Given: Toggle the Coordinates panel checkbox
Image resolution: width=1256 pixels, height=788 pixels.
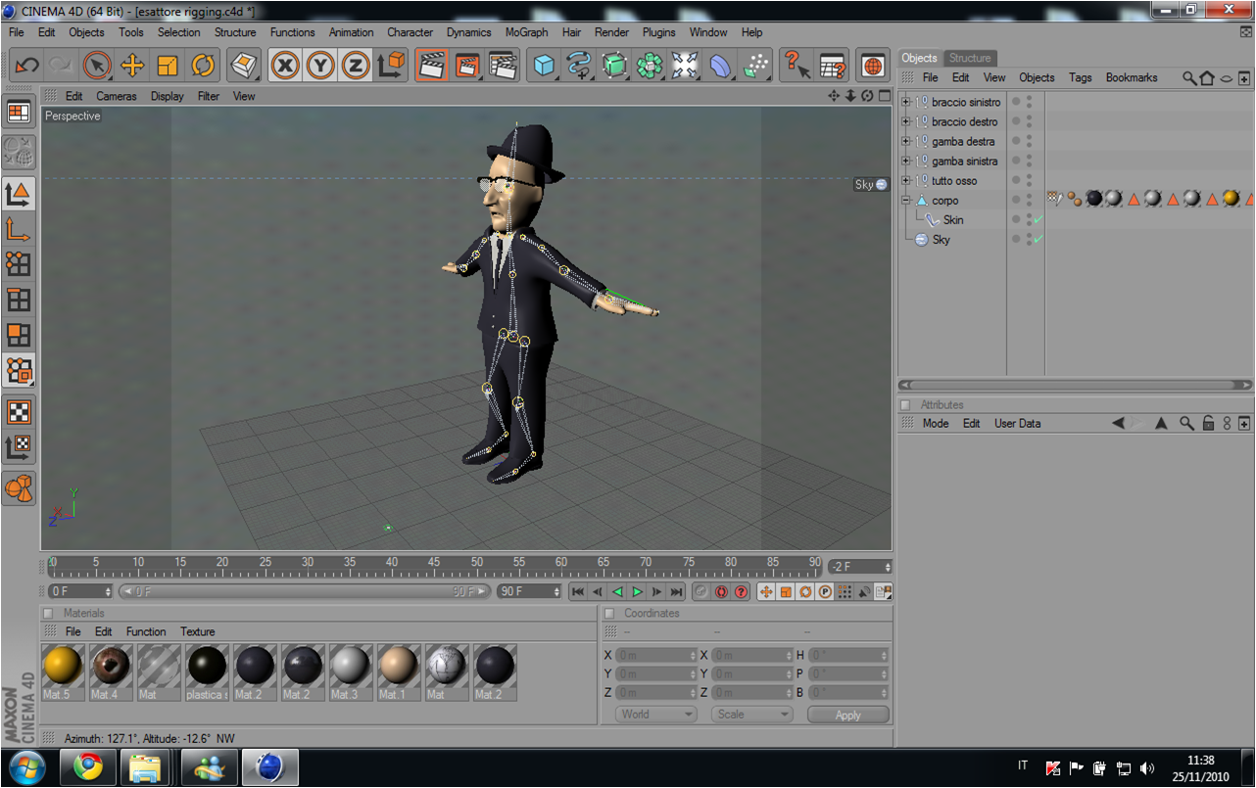Looking at the screenshot, I should [608, 613].
